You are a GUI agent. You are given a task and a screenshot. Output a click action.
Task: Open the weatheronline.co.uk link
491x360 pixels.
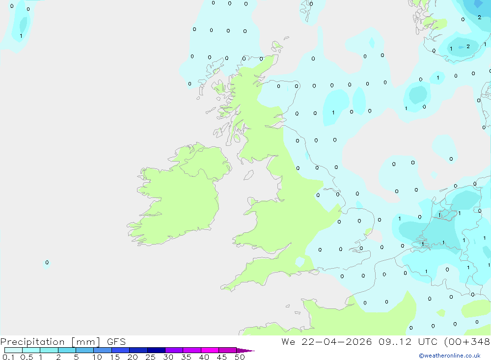(x=450, y=356)
